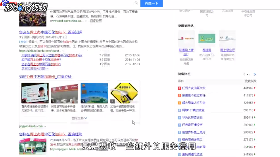
Task: Click the camera image-search icon
Action: point(136,3)
